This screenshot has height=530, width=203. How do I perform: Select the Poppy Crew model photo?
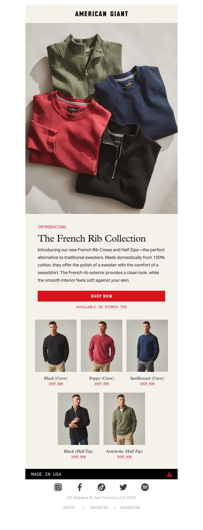(x=101, y=346)
